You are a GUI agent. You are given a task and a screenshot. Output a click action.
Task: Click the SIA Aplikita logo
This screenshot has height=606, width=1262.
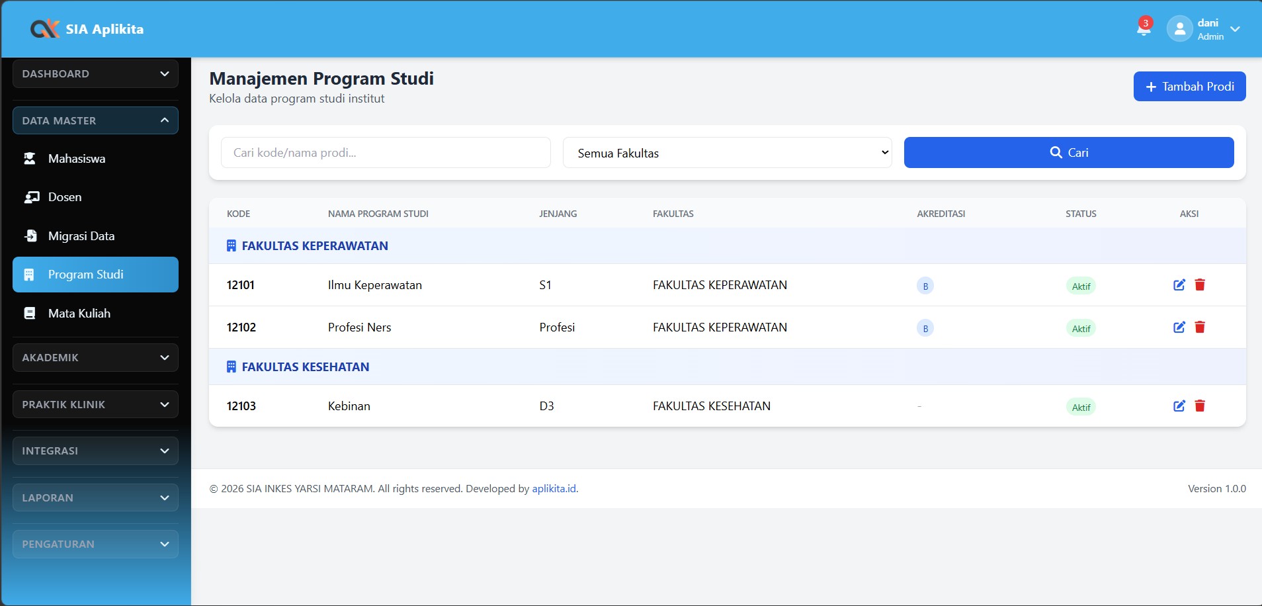point(87,29)
